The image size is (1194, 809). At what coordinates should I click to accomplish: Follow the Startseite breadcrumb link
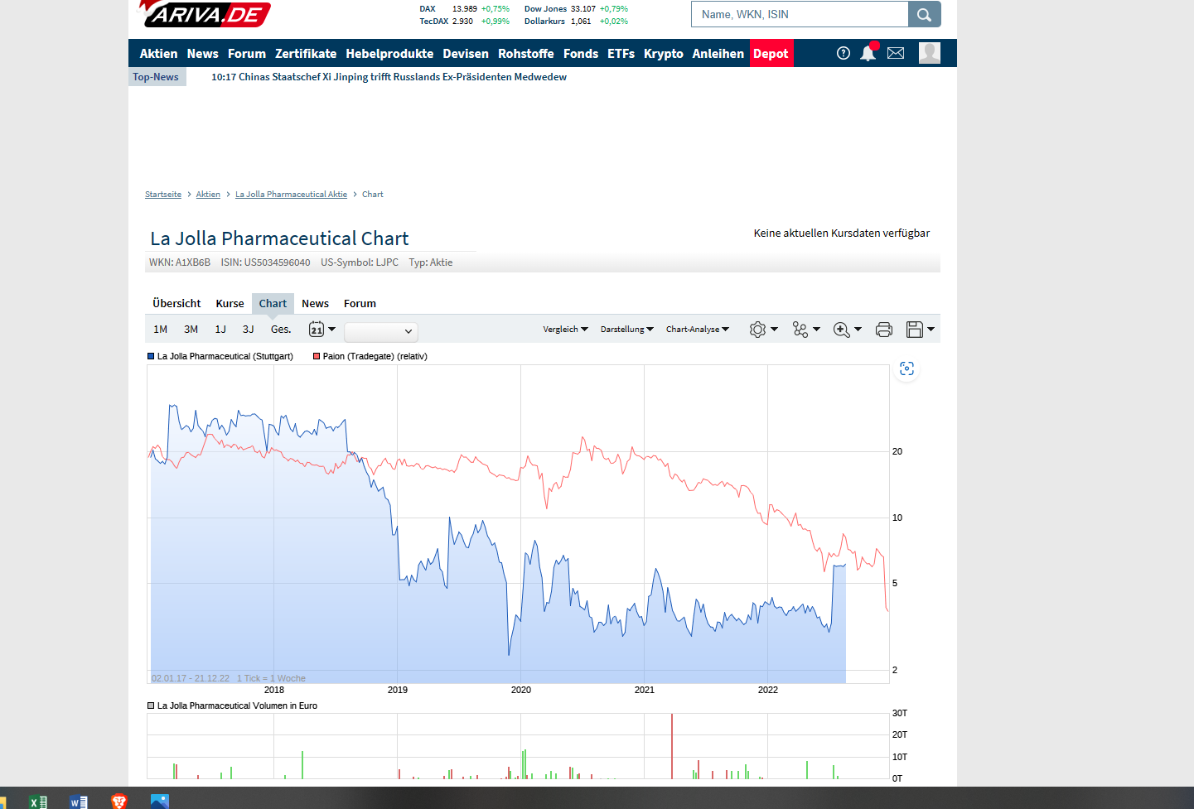coord(163,195)
